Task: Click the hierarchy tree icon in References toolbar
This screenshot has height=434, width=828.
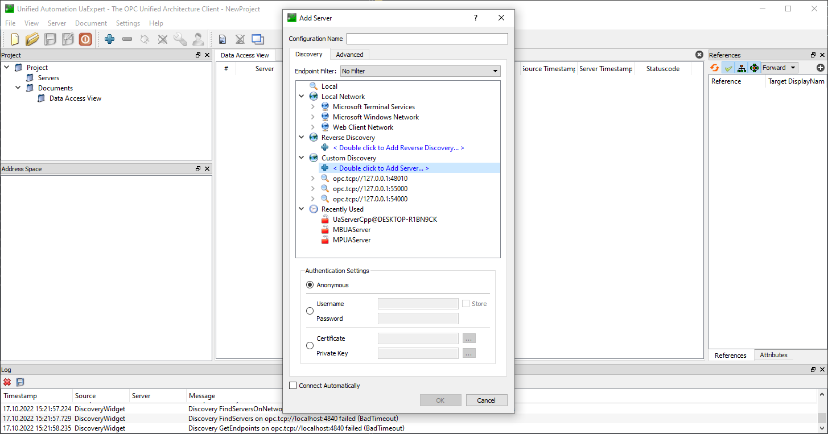Action: point(741,68)
